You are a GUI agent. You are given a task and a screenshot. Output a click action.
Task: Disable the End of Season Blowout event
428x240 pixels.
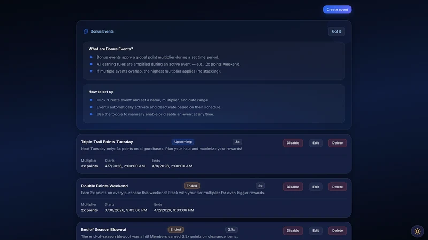293,231
